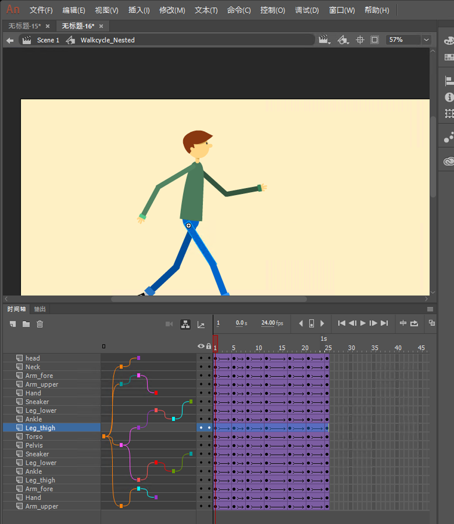454x524 pixels.
Task: Click frame 30 on the timeline ruler
Action: pyautogui.click(x=351, y=348)
